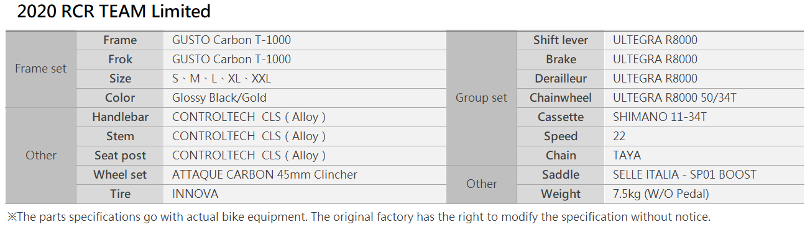Viewport: 810px width, 227px height.
Task: Select ATTAQUE CARBON 45mm Clincher text
Action: coord(265,175)
